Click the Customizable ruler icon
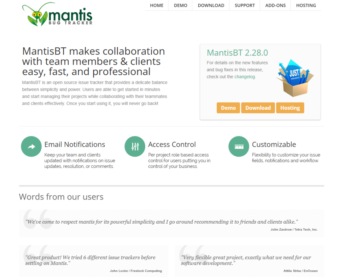Viewport: 362px width, 277px height. pyautogui.click(x=239, y=146)
